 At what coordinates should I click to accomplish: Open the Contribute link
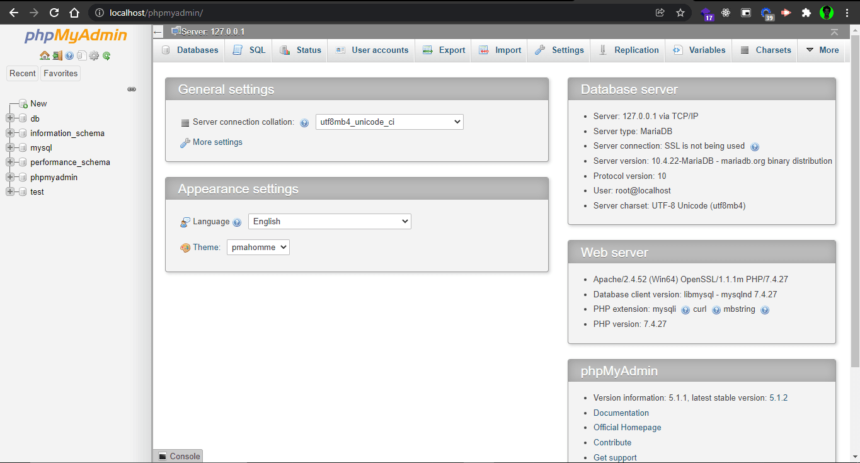point(612,443)
